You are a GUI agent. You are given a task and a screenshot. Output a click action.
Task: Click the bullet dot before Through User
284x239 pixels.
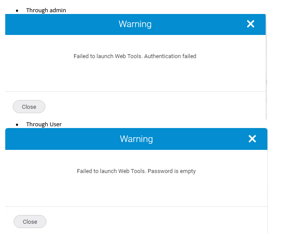click(17, 125)
